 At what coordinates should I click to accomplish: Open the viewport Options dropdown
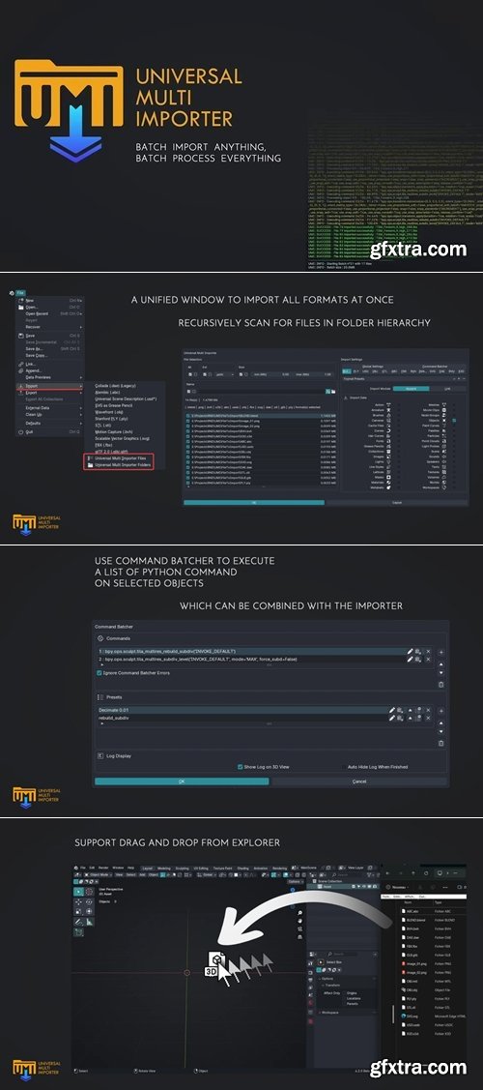click(295, 881)
